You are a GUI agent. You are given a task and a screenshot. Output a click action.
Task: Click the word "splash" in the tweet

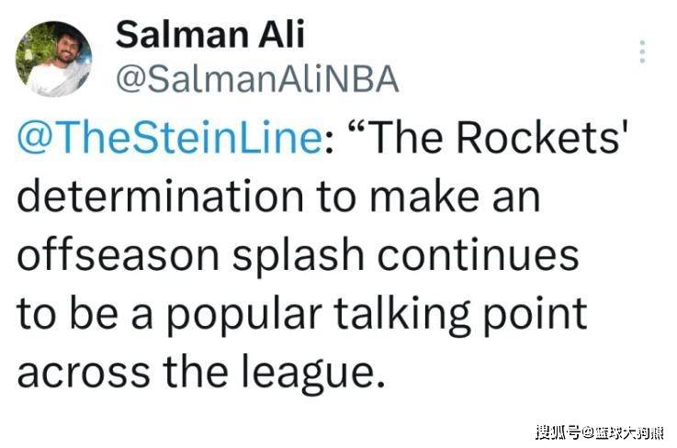click(298, 256)
